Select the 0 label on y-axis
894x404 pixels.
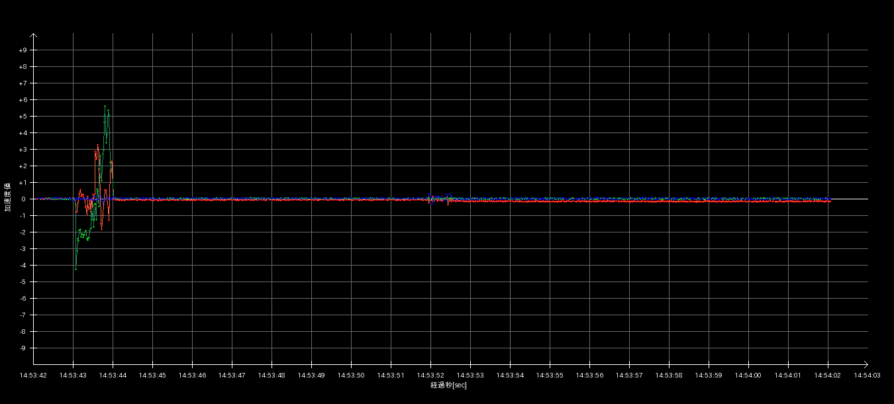click(x=23, y=199)
